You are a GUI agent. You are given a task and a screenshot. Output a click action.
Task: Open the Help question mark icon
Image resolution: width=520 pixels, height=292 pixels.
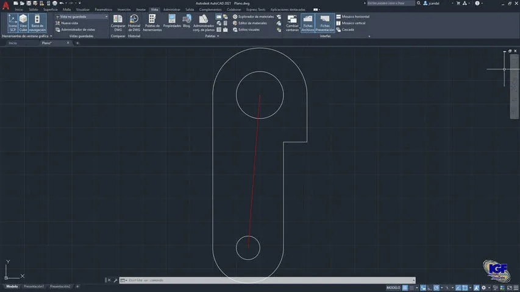coord(477,3)
